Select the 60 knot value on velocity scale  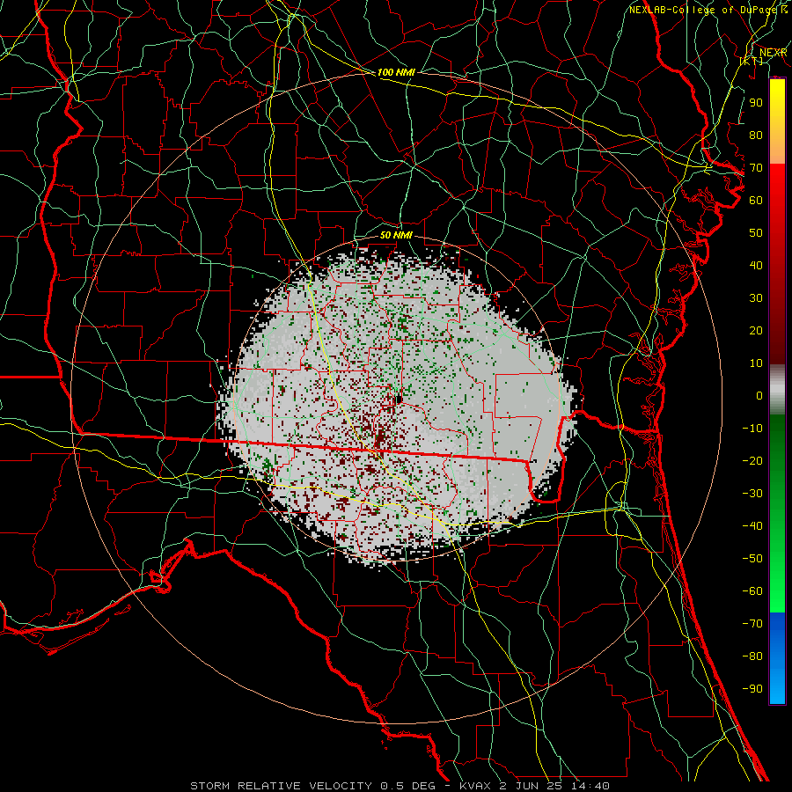pyautogui.click(x=756, y=200)
